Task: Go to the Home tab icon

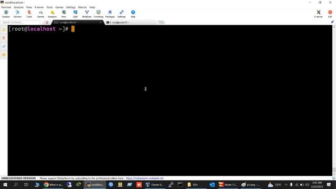Action: pos(47,22)
